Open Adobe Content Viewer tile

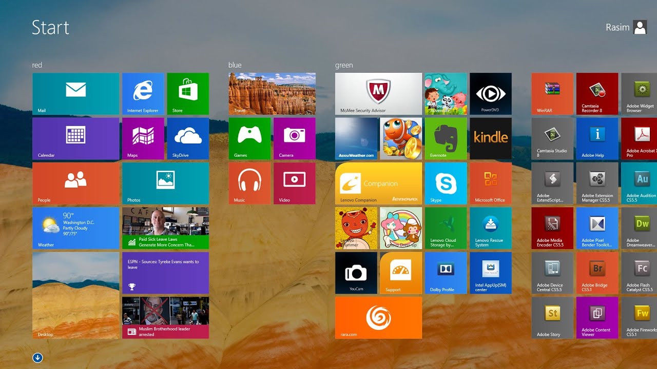597,318
